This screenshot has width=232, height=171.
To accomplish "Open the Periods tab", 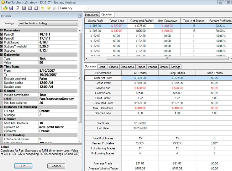I will (x=152, y=67).
